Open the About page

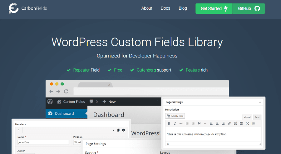click(x=147, y=8)
